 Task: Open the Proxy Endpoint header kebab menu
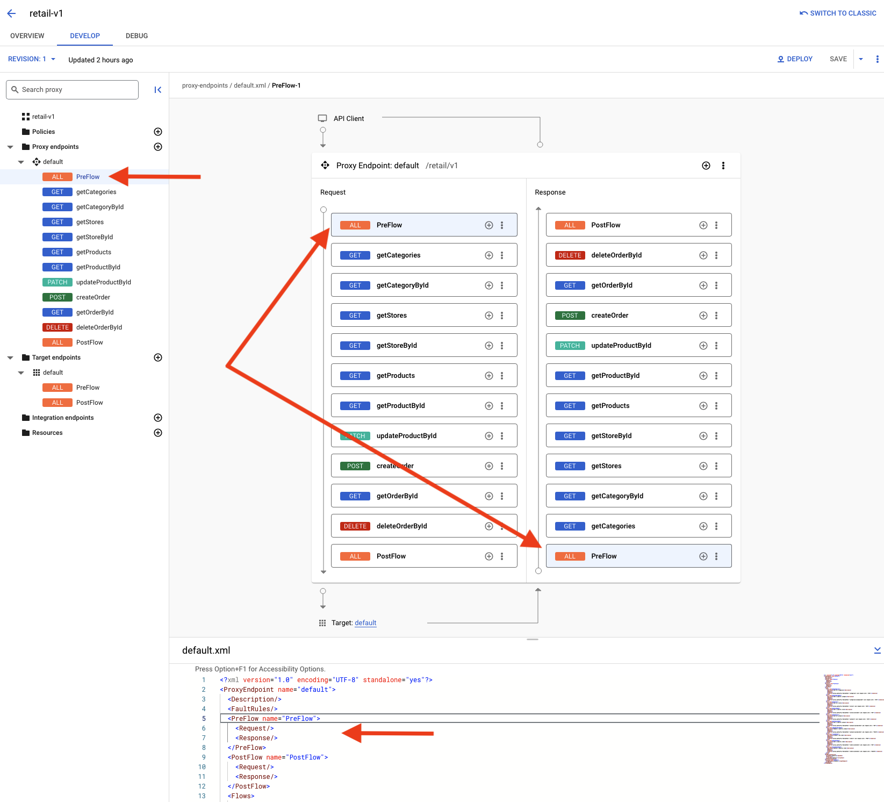tap(723, 166)
